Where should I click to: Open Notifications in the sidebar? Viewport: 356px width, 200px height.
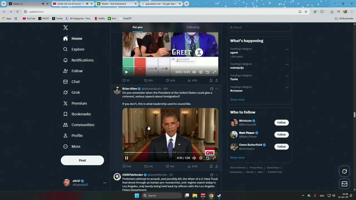78,60
